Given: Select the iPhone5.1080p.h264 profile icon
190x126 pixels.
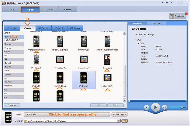Looking at the screenshot, I should click(x=60, y=41).
